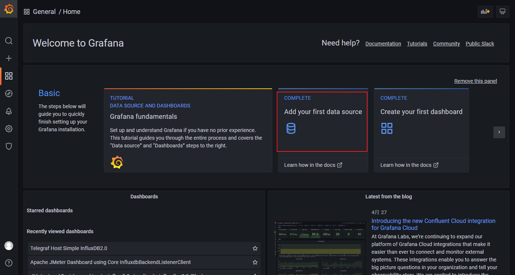Click the Create your first dashboard title
Viewport: 515px width, 275px height.
[421, 112]
